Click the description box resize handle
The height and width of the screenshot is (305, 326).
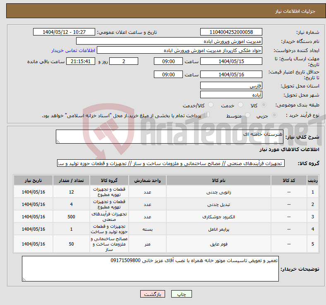pos(58,142)
